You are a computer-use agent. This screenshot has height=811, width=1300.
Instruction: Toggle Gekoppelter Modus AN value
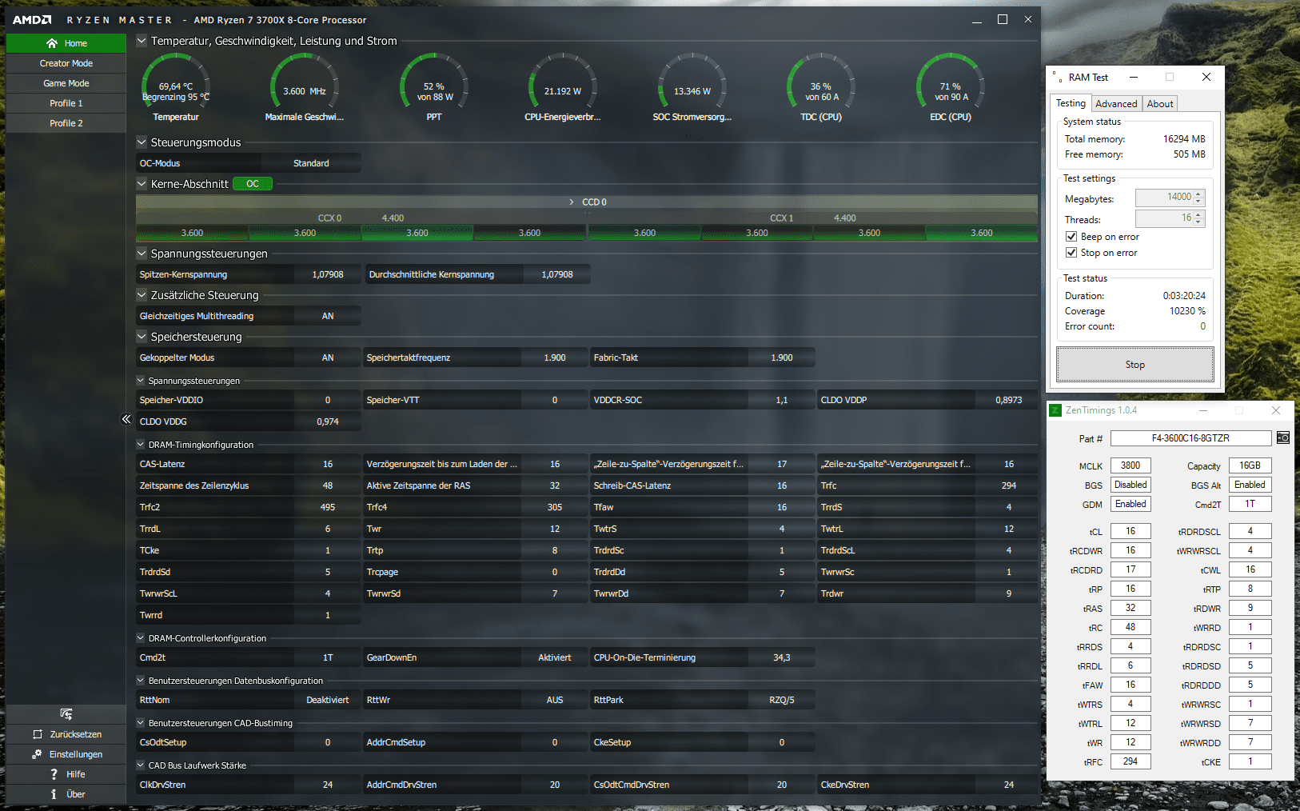[328, 358]
